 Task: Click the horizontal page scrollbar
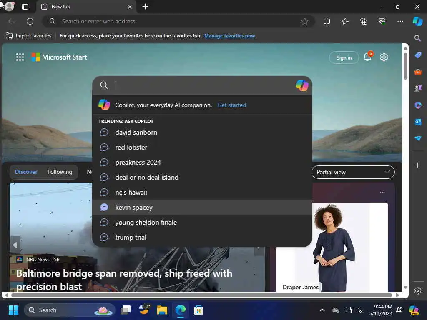click(x=201, y=295)
